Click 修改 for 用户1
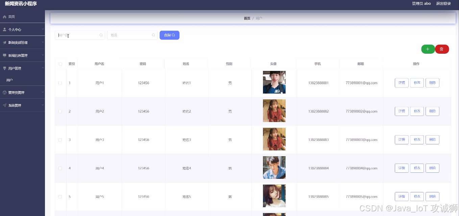Viewport: 459px width, 216px height. point(417,83)
